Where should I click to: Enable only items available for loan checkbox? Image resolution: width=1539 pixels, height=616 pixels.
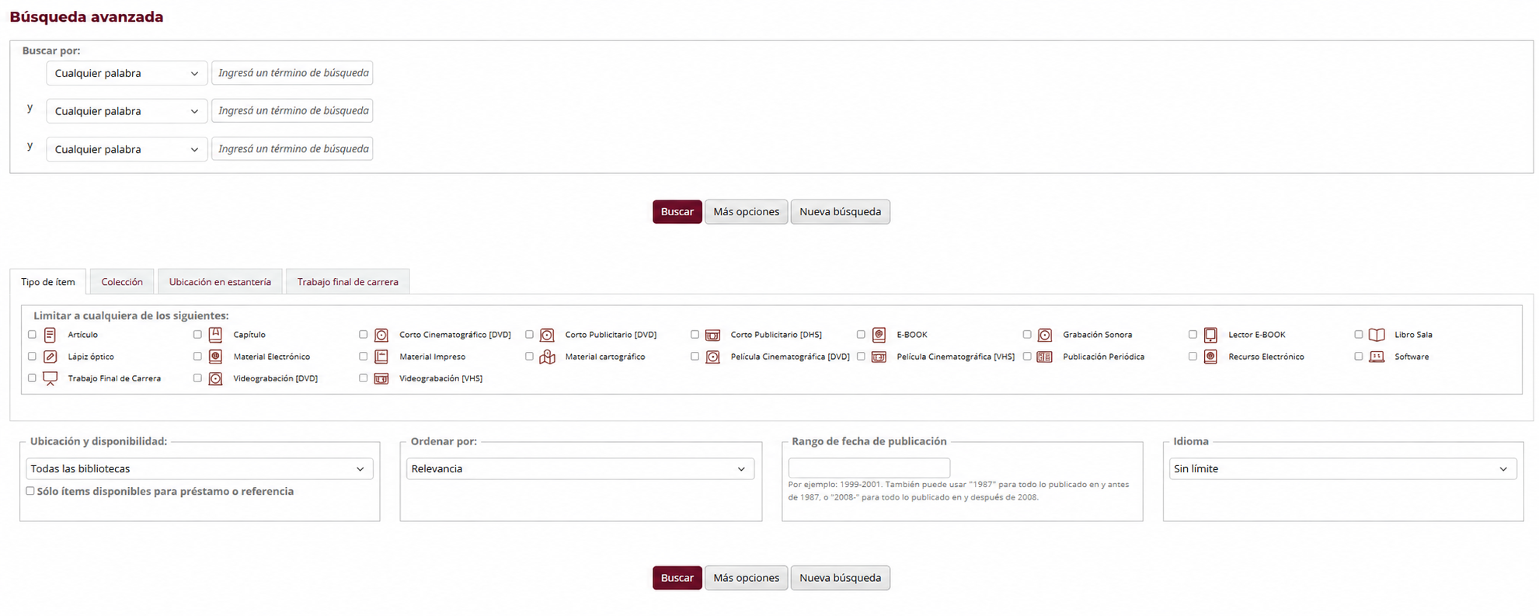30,491
